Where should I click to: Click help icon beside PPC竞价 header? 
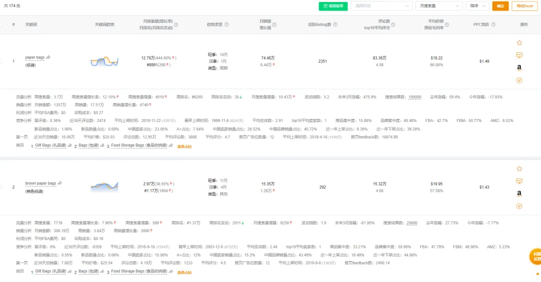click(x=493, y=24)
